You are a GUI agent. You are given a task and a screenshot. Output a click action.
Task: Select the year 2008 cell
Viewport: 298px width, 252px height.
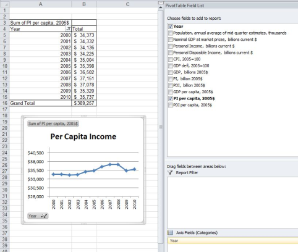coord(41,85)
